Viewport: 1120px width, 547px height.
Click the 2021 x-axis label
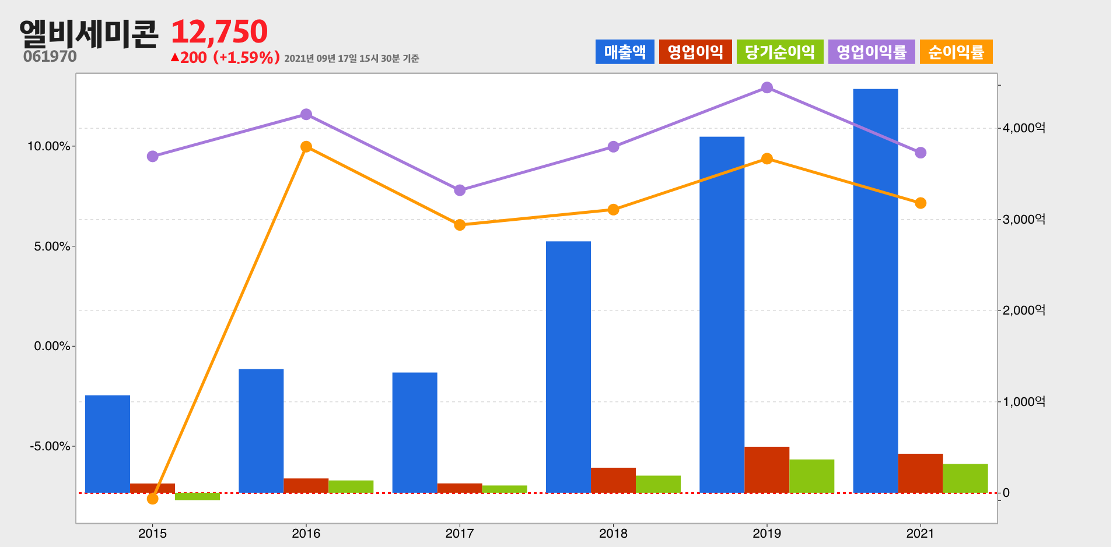click(x=921, y=534)
